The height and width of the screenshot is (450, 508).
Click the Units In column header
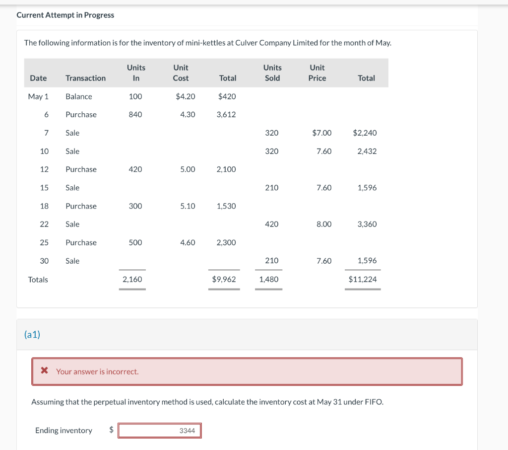tap(136, 73)
